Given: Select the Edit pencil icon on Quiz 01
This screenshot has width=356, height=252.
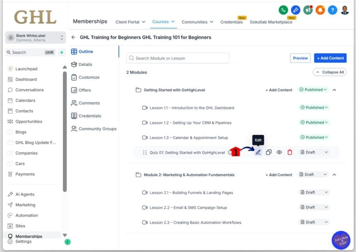Looking at the screenshot, I should [258, 152].
